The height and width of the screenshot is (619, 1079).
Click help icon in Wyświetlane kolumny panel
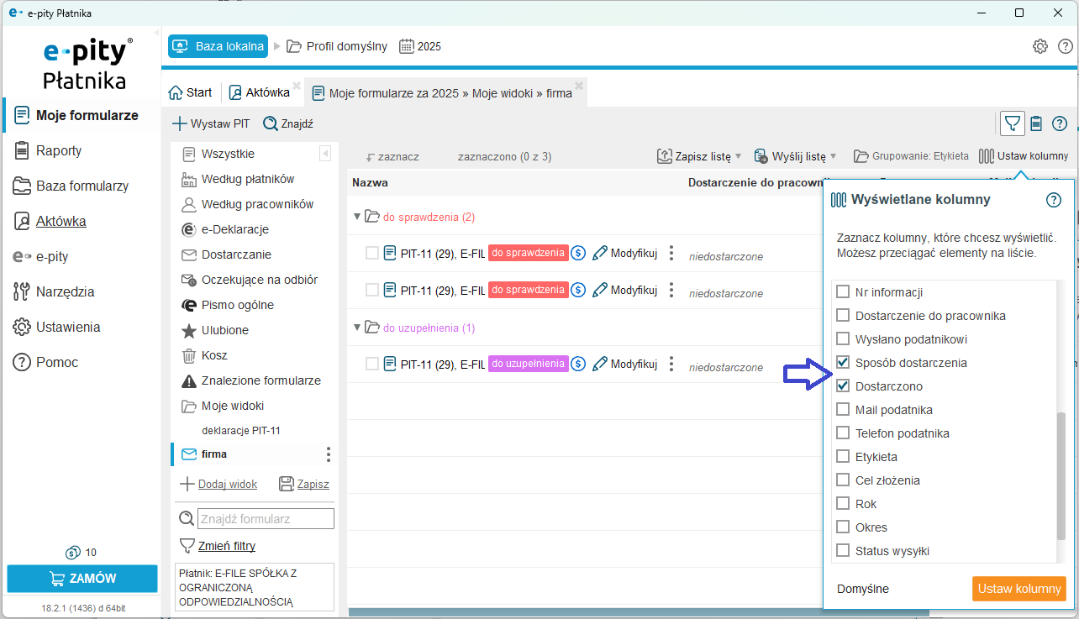coord(1053,200)
